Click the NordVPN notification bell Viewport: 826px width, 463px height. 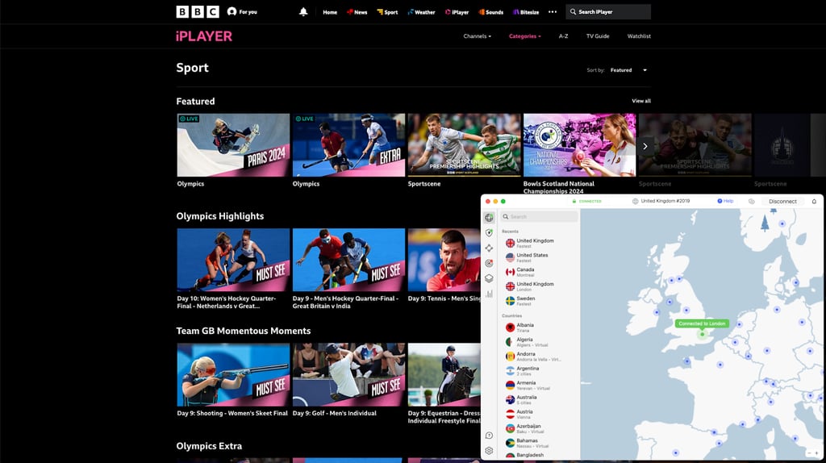coord(814,201)
